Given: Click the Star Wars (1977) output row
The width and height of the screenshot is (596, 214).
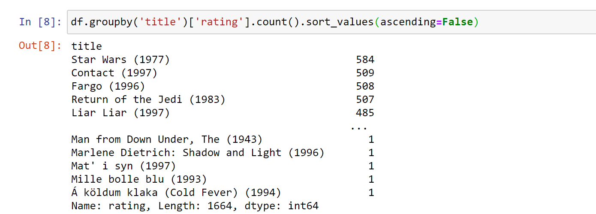Looking at the screenshot, I should point(223,60).
